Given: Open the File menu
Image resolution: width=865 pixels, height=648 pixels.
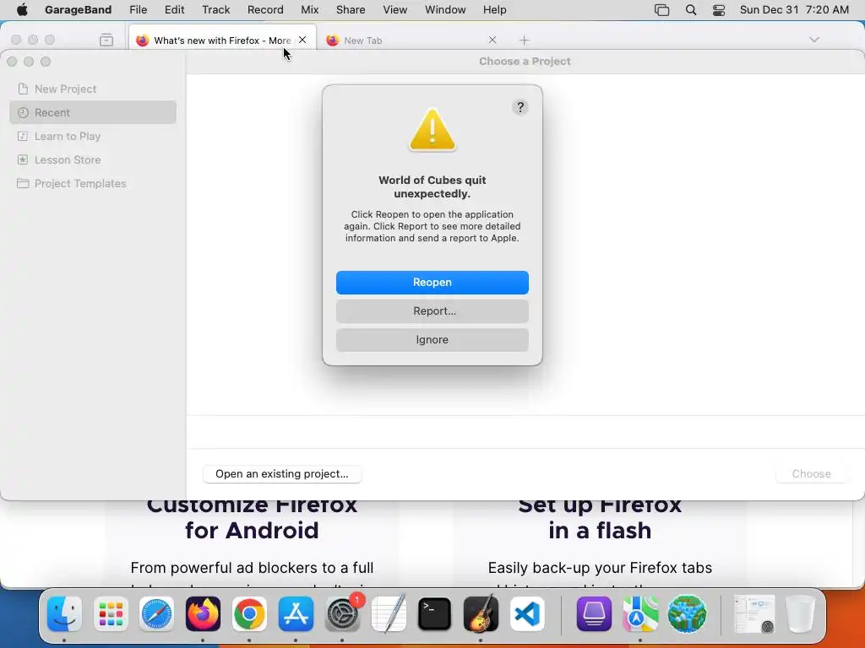Looking at the screenshot, I should (x=138, y=9).
